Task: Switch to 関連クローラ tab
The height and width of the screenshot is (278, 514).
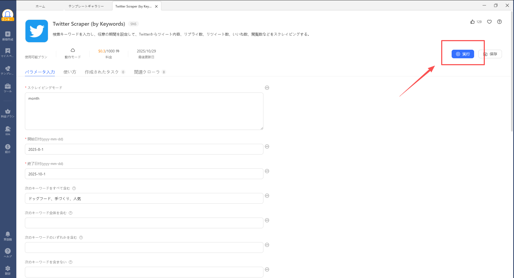Action: [147, 72]
